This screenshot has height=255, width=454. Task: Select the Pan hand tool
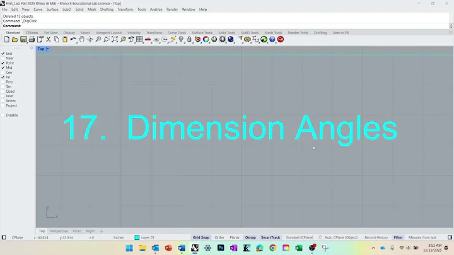click(x=81, y=39)
